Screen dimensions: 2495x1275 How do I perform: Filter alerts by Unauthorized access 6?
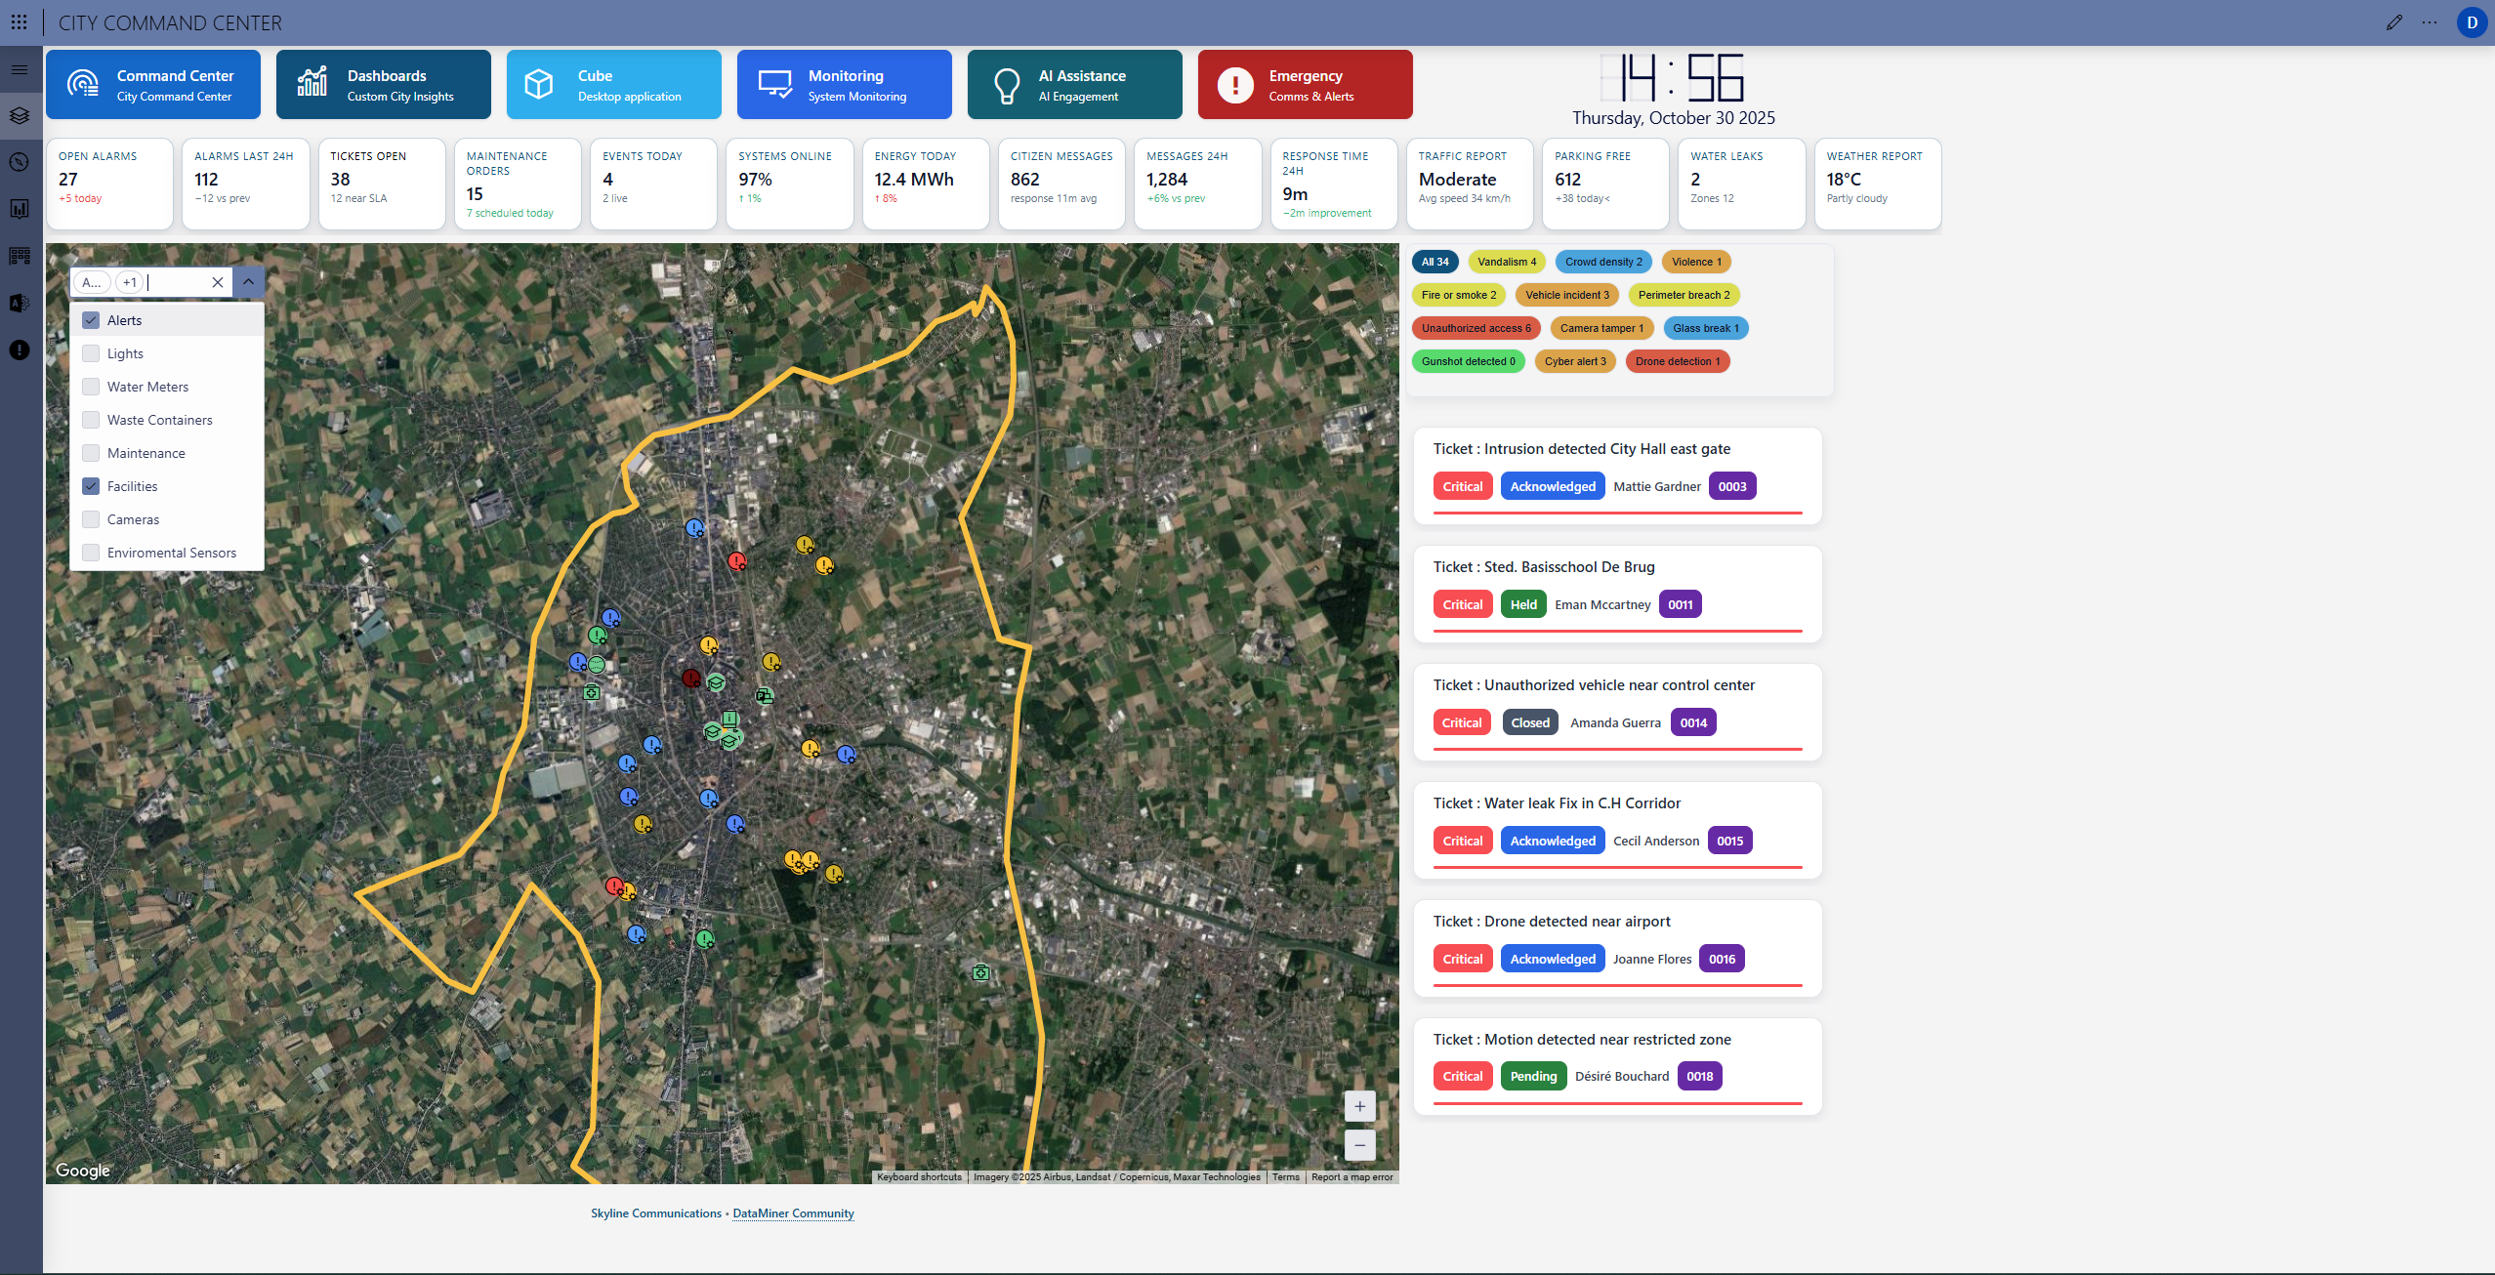pyautogui.click(x=1476, y=328)
